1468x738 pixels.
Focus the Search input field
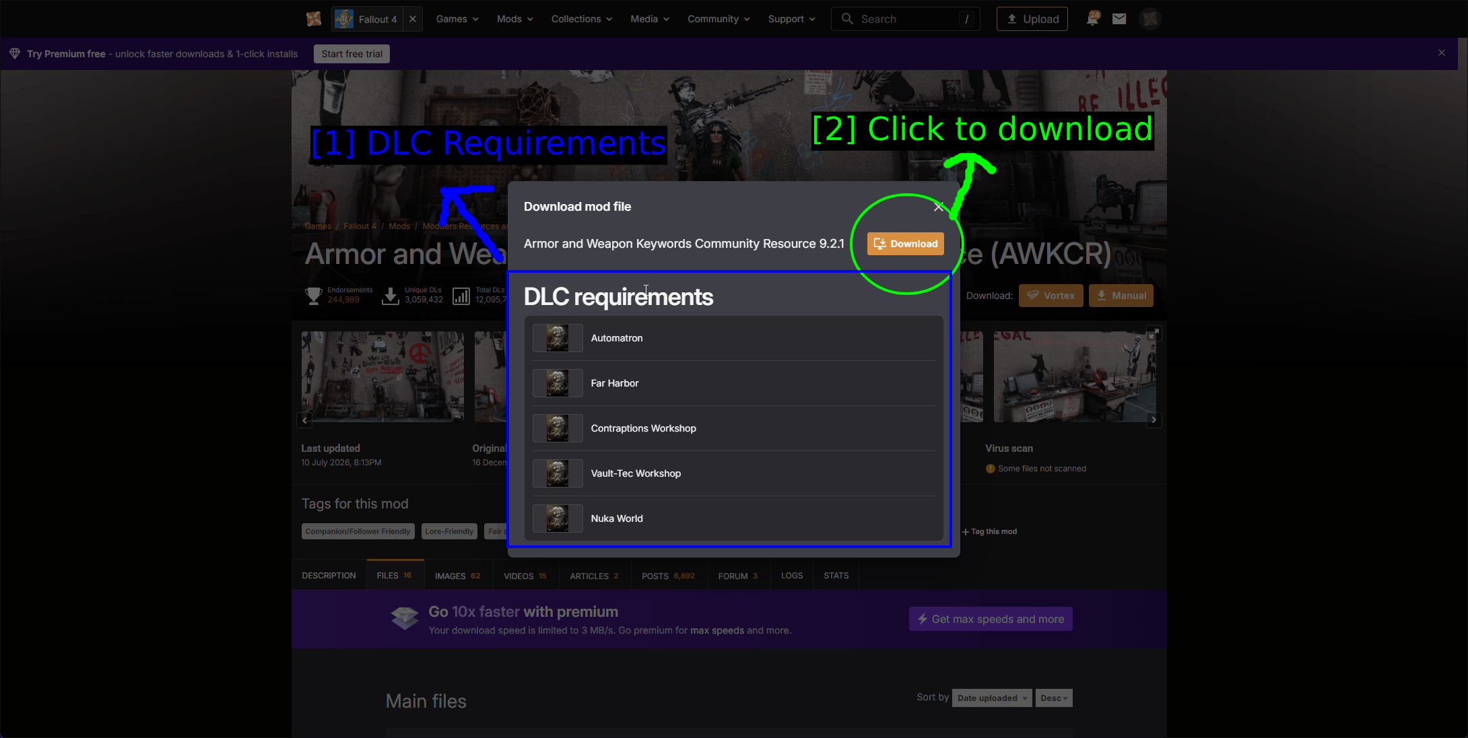tap(905, 19)
